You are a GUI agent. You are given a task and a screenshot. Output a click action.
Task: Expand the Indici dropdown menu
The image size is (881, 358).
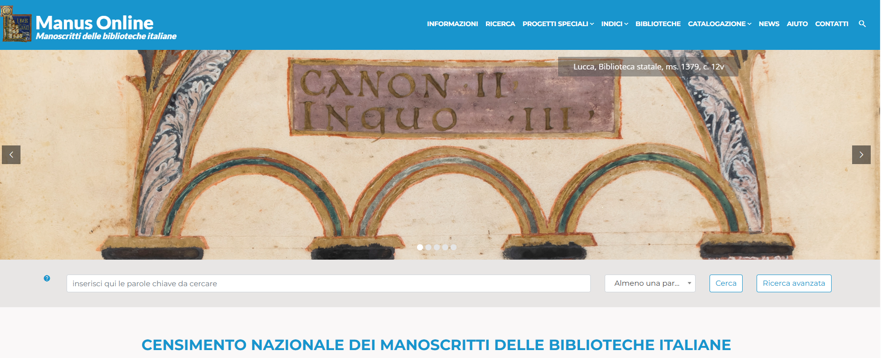point(615,24)
